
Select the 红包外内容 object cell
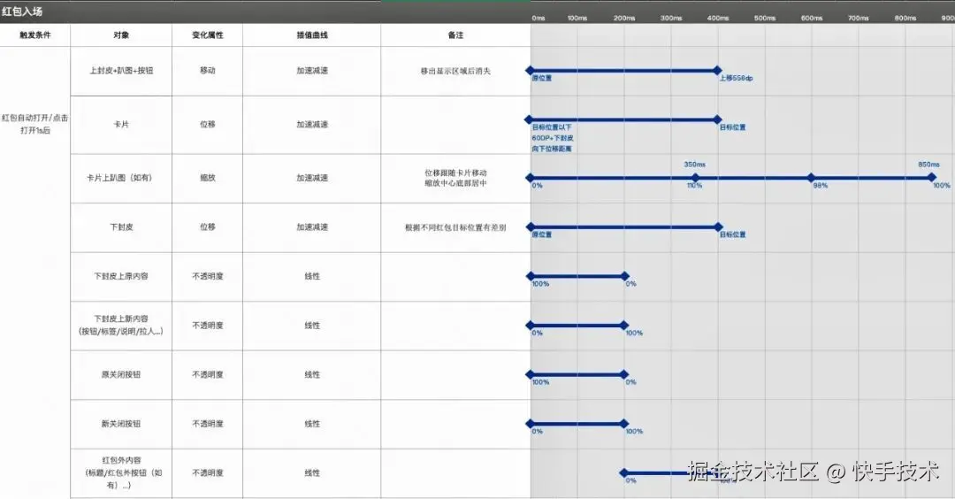click(121, 472)
